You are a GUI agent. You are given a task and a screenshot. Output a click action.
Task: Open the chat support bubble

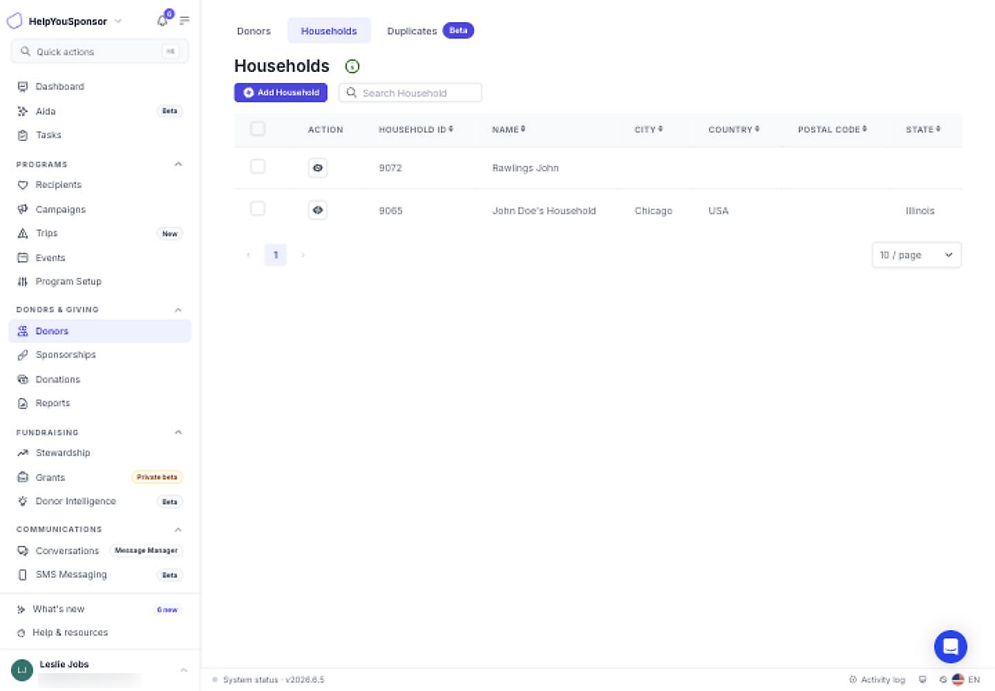click(950, 647)
